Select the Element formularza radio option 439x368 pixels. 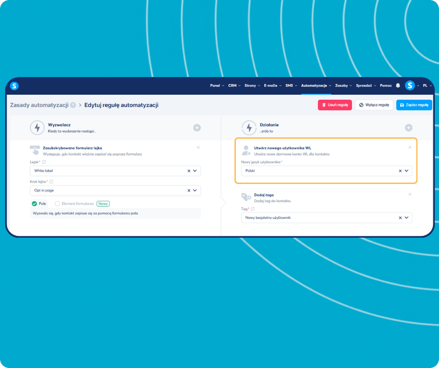pyautogui.click(x=57, y=204)
